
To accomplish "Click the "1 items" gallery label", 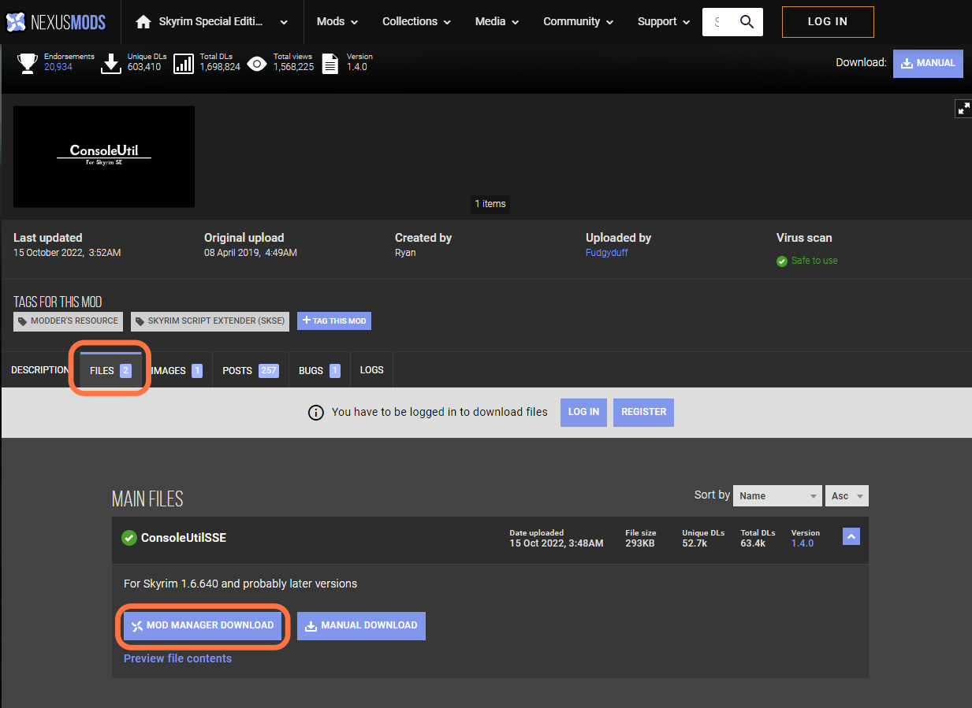I will point(490,204).
